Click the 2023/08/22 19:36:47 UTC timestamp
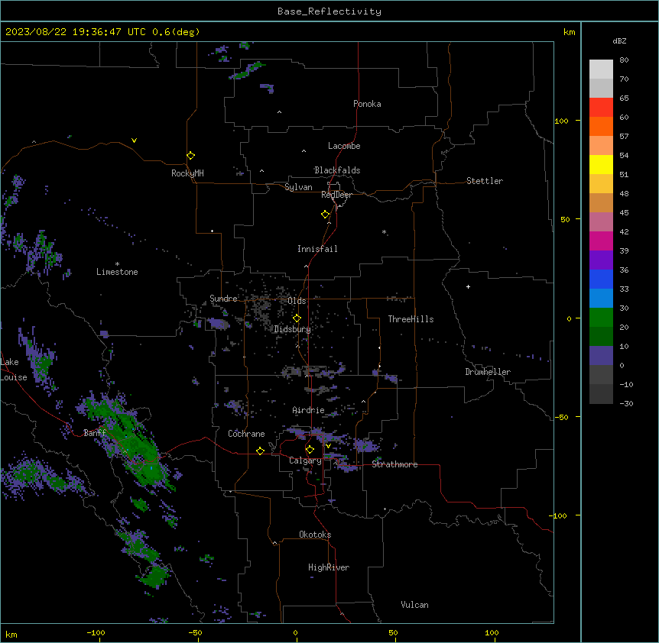The height and width of the screenshot is (643, 659). 76,32
